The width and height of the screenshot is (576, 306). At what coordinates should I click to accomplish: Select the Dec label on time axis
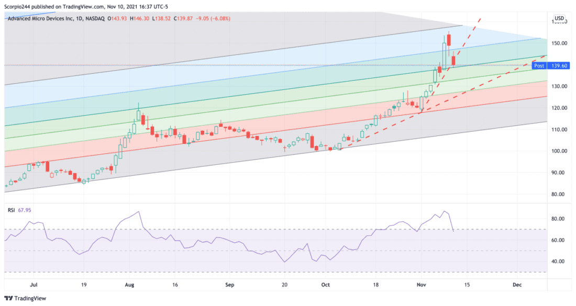(517, 285)
